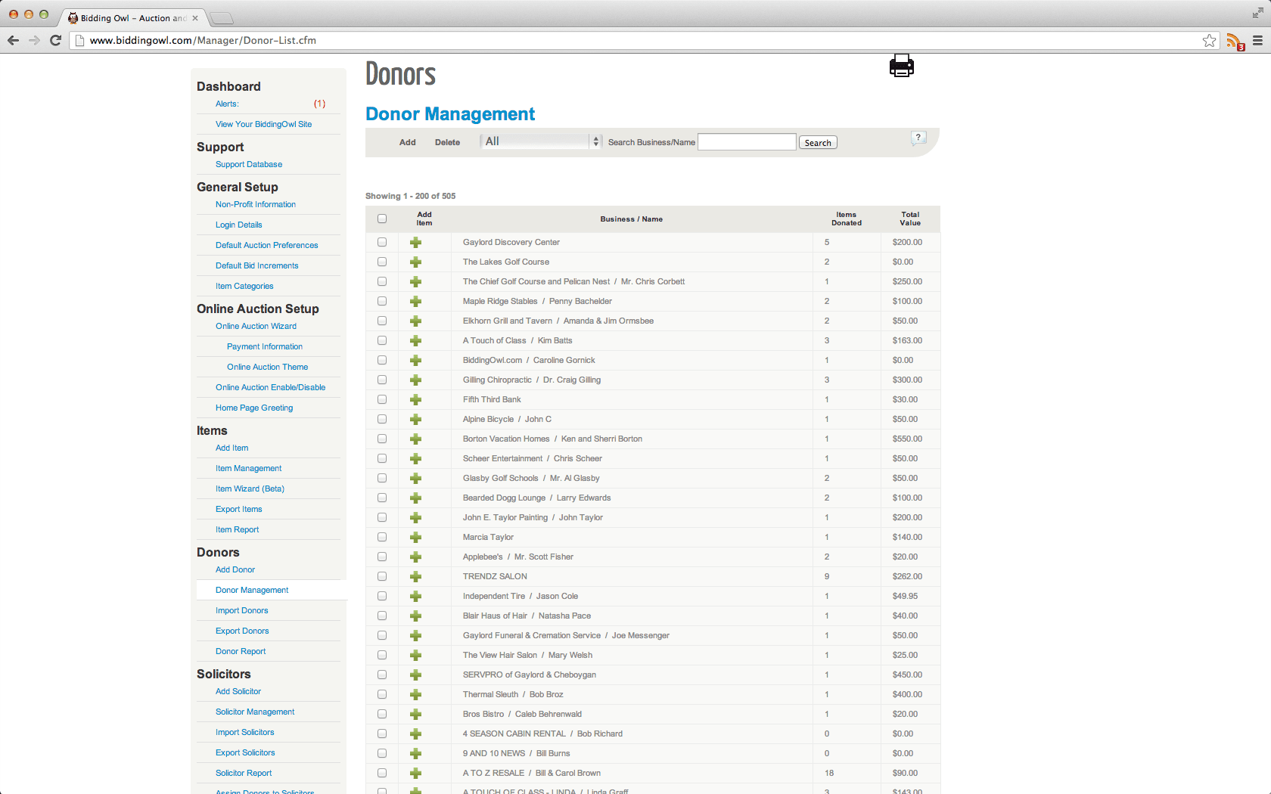Select checkbox for Alpine Bicycle row

382,420
